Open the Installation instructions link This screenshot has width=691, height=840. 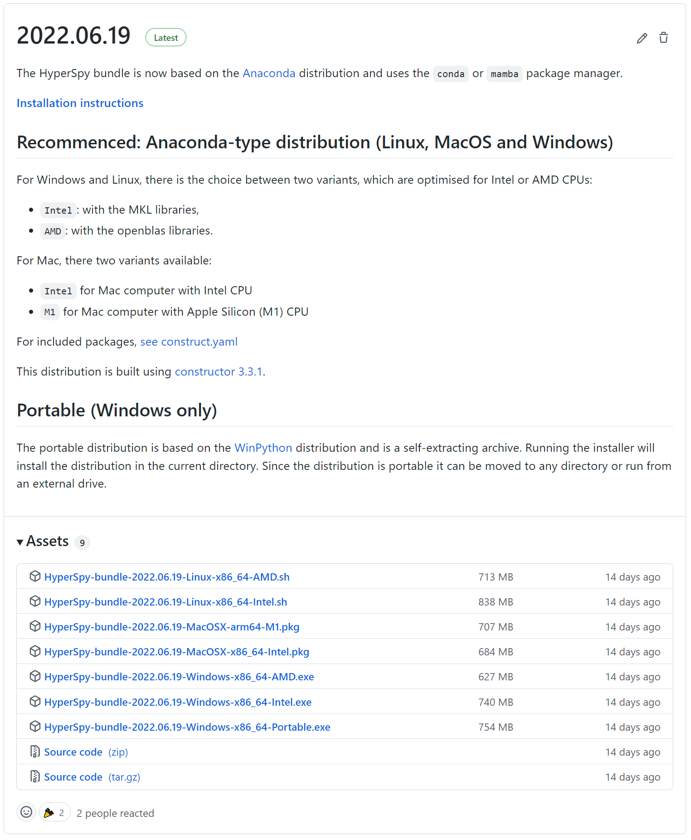[80, 103]
